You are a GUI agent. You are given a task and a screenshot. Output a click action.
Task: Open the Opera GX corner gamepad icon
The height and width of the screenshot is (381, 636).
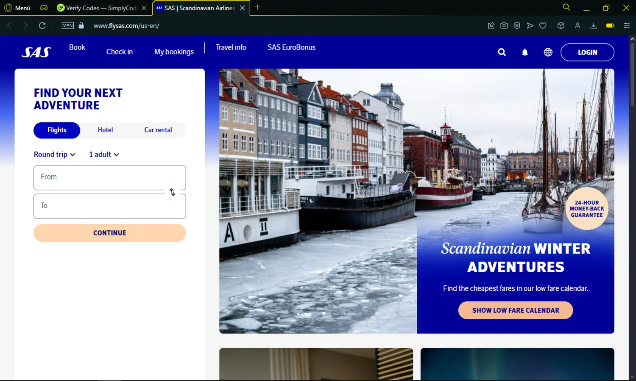[x=44, y=8]
